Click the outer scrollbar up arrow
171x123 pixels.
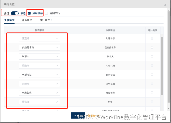(x=169, y=10)
